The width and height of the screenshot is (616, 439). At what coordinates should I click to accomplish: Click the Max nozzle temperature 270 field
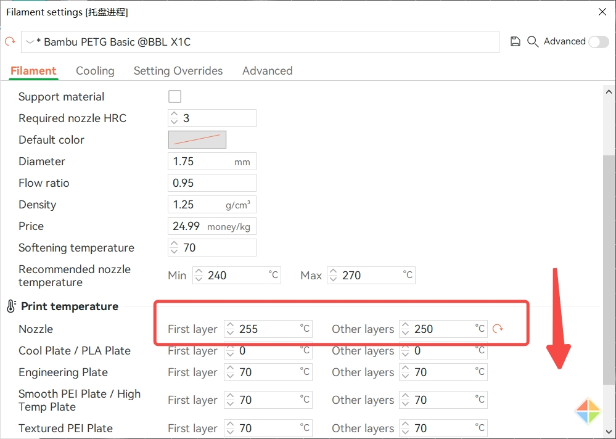[371, 275]
